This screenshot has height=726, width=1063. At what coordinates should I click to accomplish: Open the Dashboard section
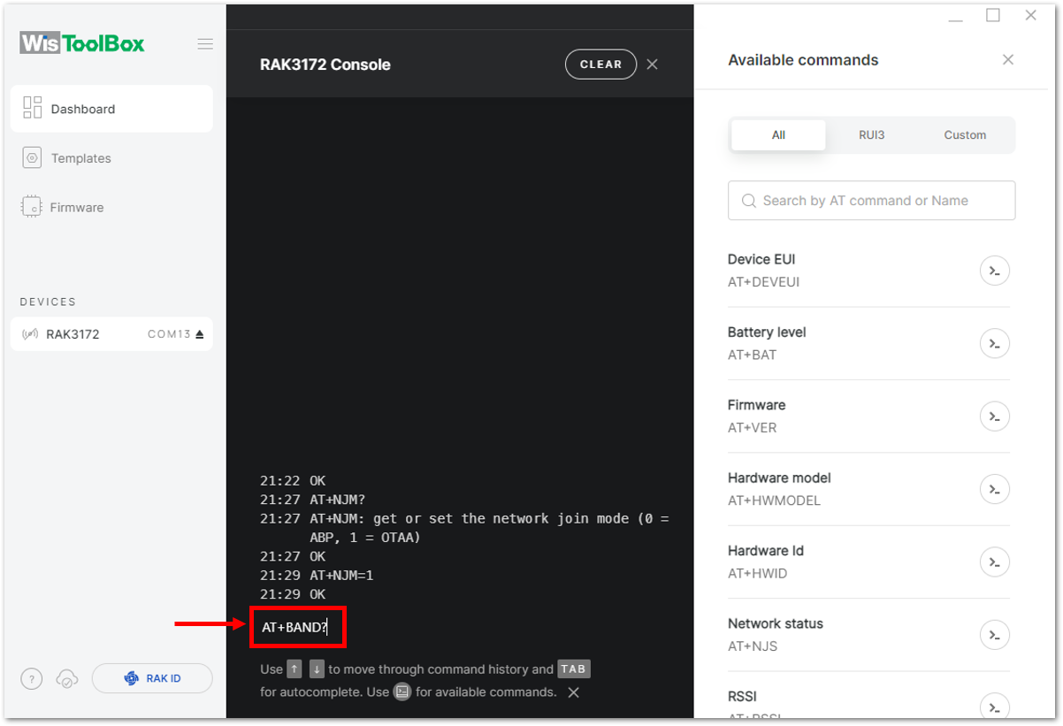[111, 109]
